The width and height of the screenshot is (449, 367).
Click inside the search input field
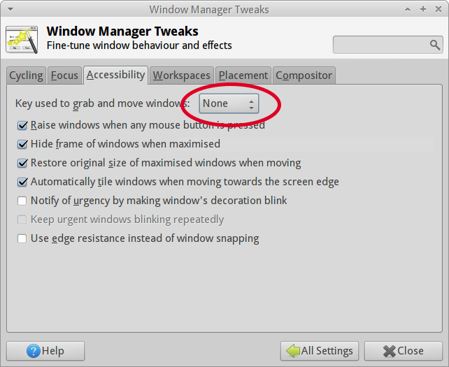[x=381, y=45]
